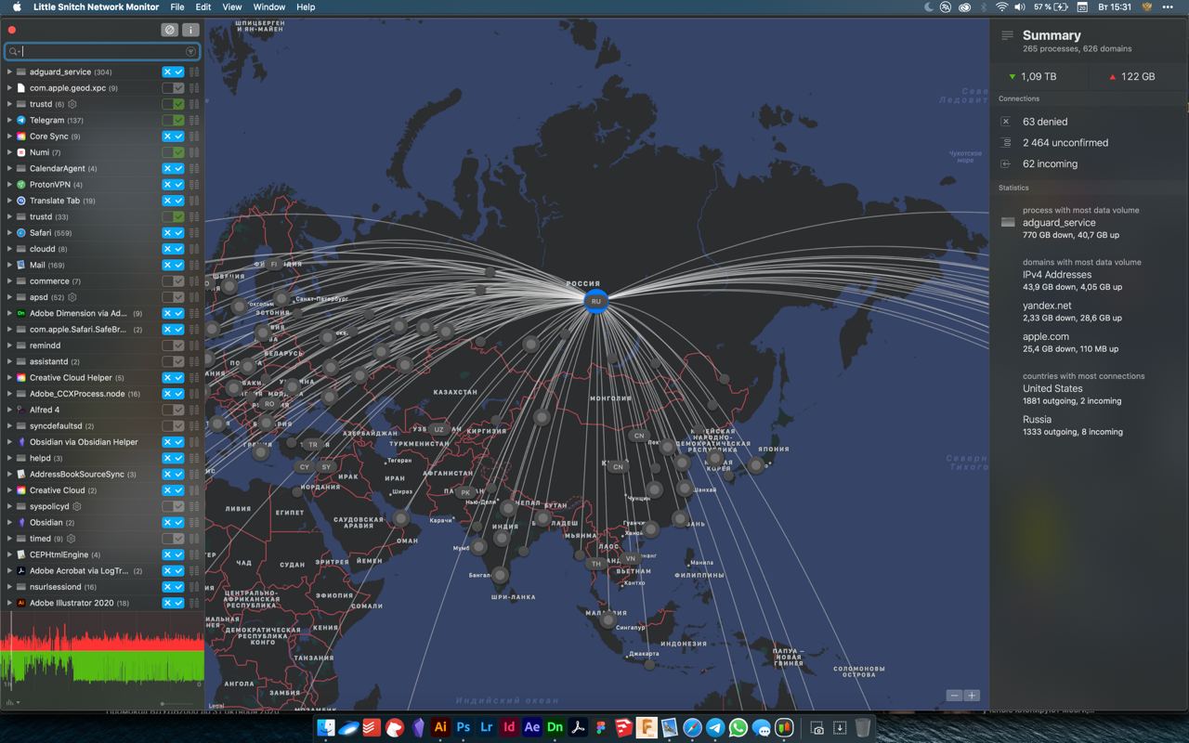Image resolution: width=1189 pixels, height=743 pixels.
Task: Open Photoshop from the Dock
Action: coord(464,728)
